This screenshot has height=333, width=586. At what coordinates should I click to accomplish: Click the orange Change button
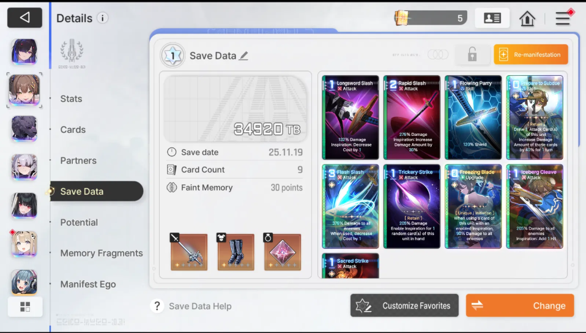click(x=520, y=305)
